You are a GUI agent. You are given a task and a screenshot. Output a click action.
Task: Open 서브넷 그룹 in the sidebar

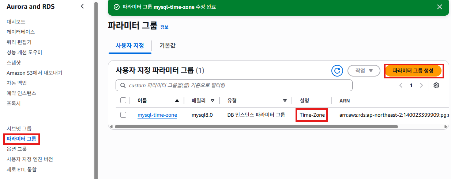(19, 129)
